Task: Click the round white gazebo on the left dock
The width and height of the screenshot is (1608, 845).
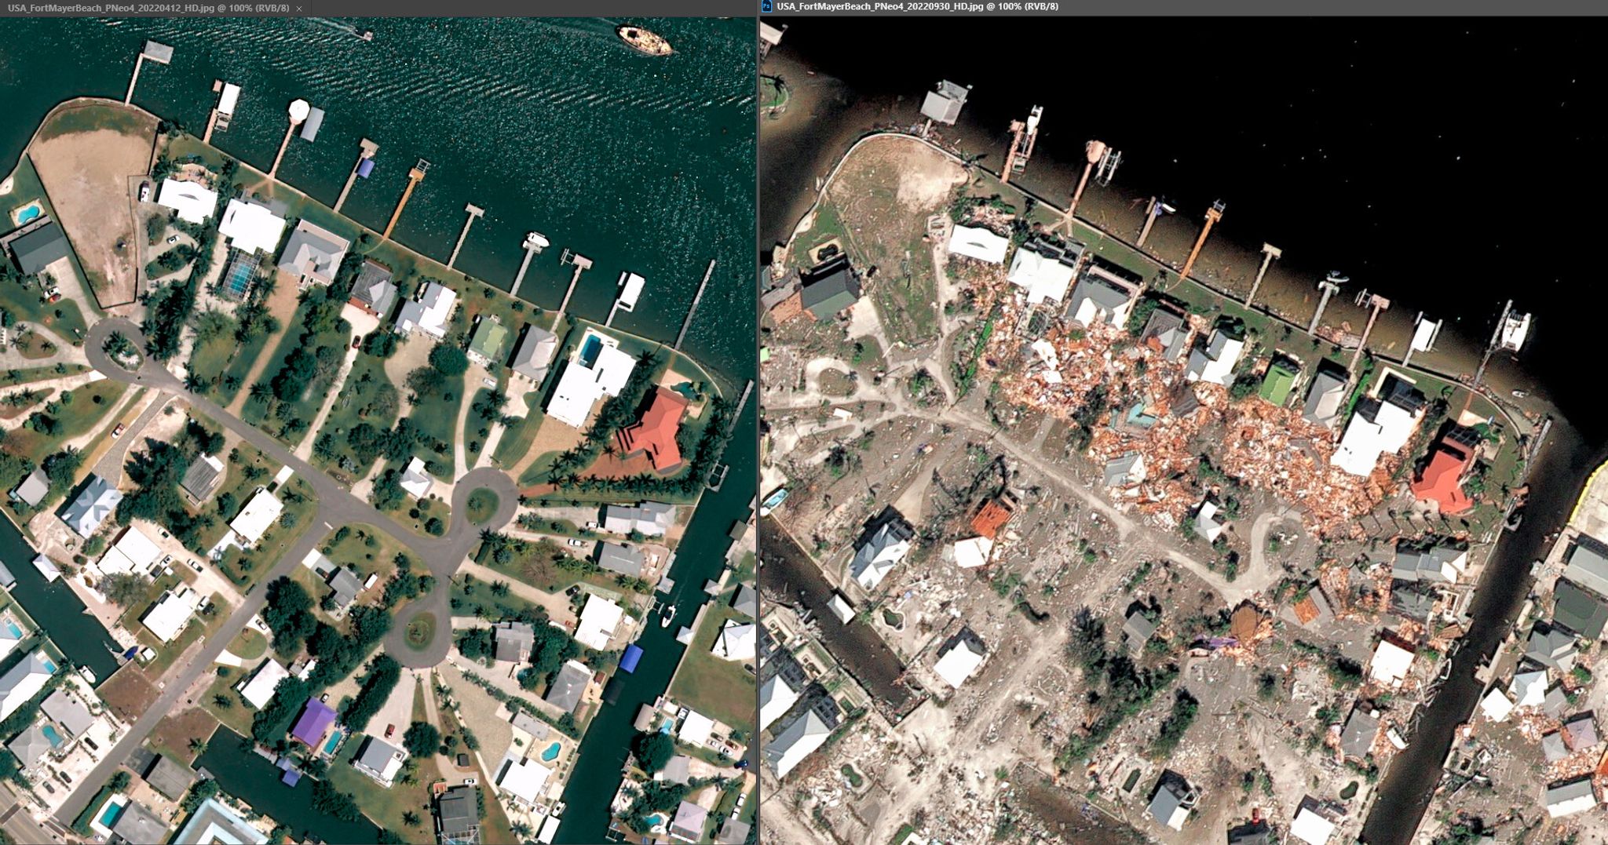Action: pyautogui.click(x=298, y=111)
